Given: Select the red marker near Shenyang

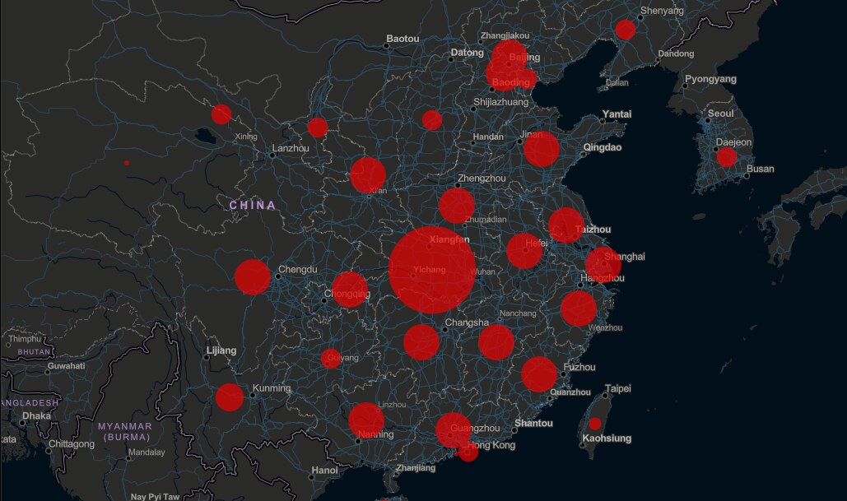Looking at the screenshot, I should [626, 30].
